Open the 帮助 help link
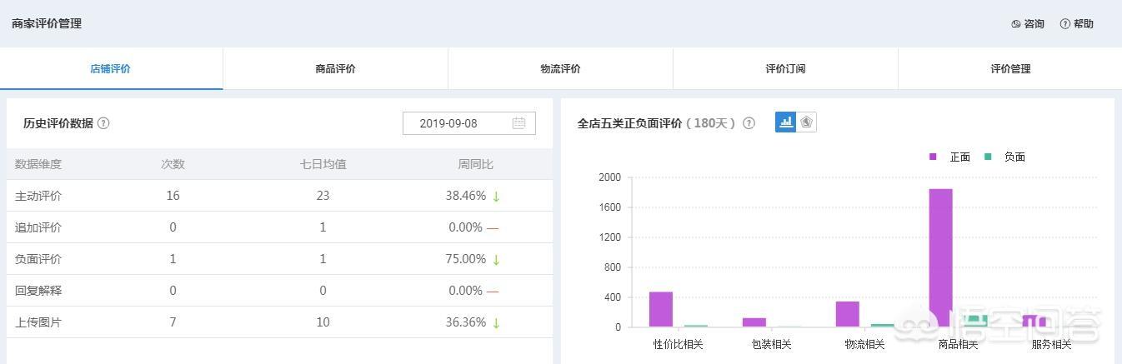Image resolution: width=1122 pixels, height=364 pixels. [1076, 24]
